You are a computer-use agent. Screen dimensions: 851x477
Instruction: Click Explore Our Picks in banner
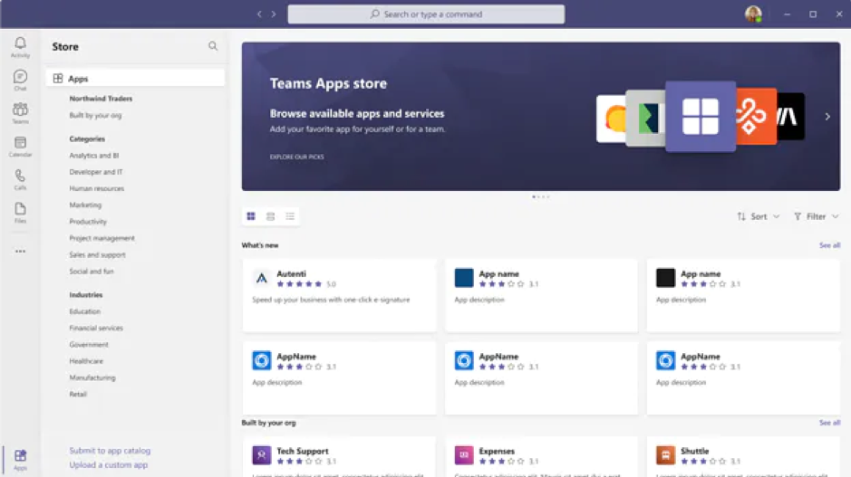tap(296, 157)
